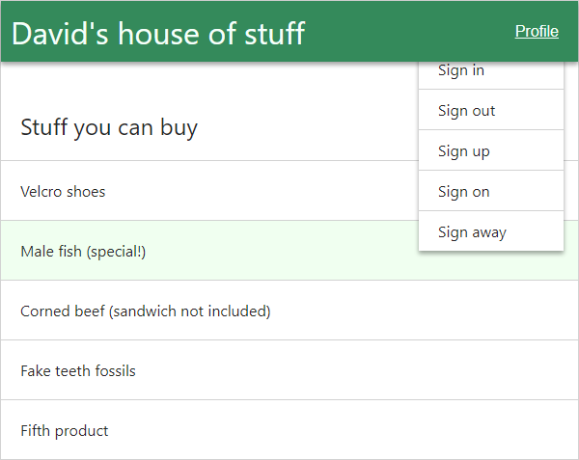Select the Sign out menu entry
The height and width of the screenshot is (460, 579).
click(x=466, y=111)
